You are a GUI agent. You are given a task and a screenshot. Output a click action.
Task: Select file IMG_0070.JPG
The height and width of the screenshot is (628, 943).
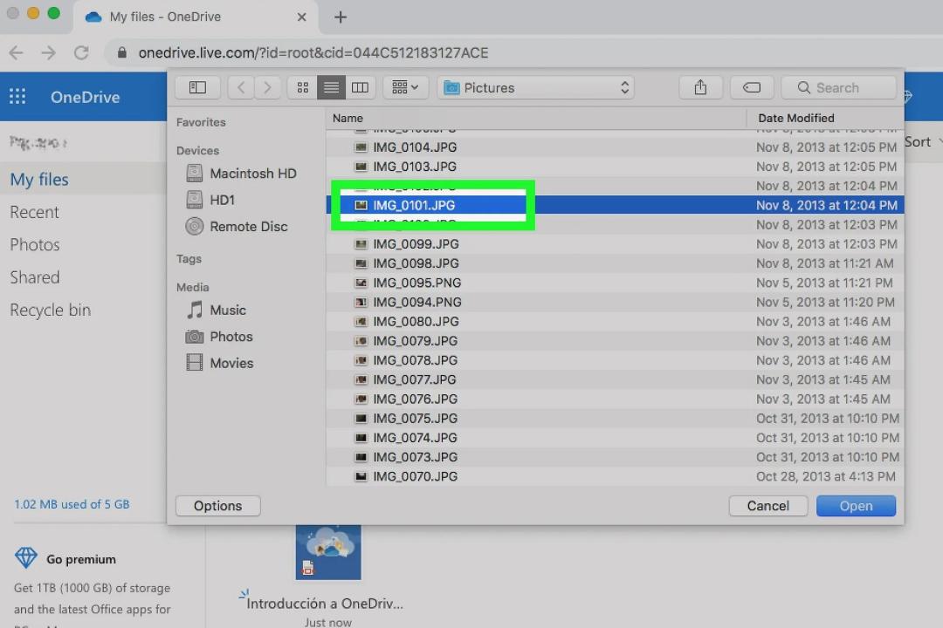tap(615, 476)
